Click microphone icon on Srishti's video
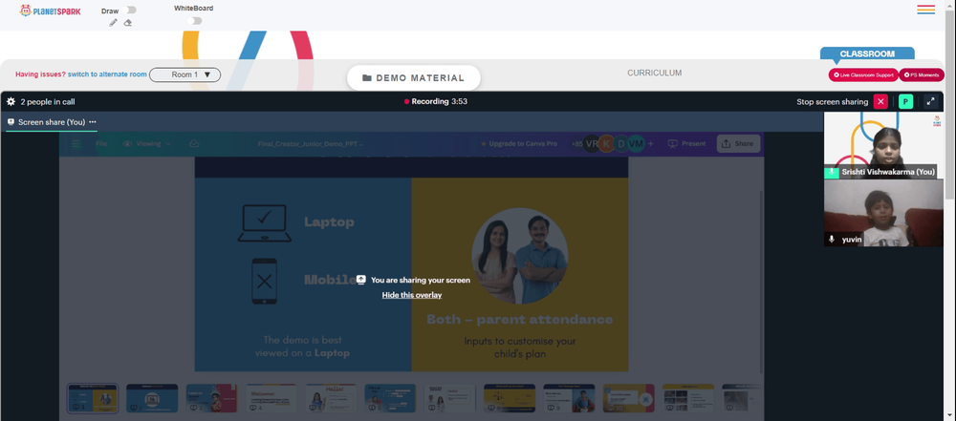Viewport: 956px width, 421px height. [831, 173]
